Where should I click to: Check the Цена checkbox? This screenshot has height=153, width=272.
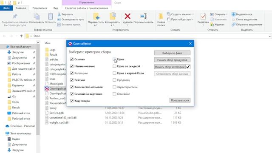pyautogui.click(x=114, y=59)
